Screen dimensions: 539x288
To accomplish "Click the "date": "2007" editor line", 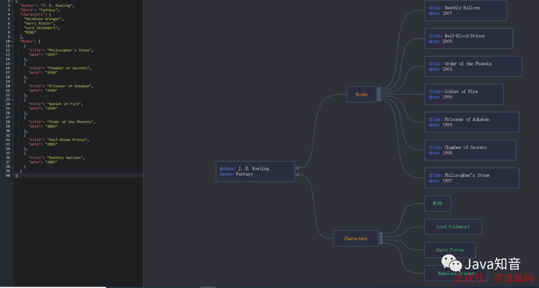I will pos(42,162).
